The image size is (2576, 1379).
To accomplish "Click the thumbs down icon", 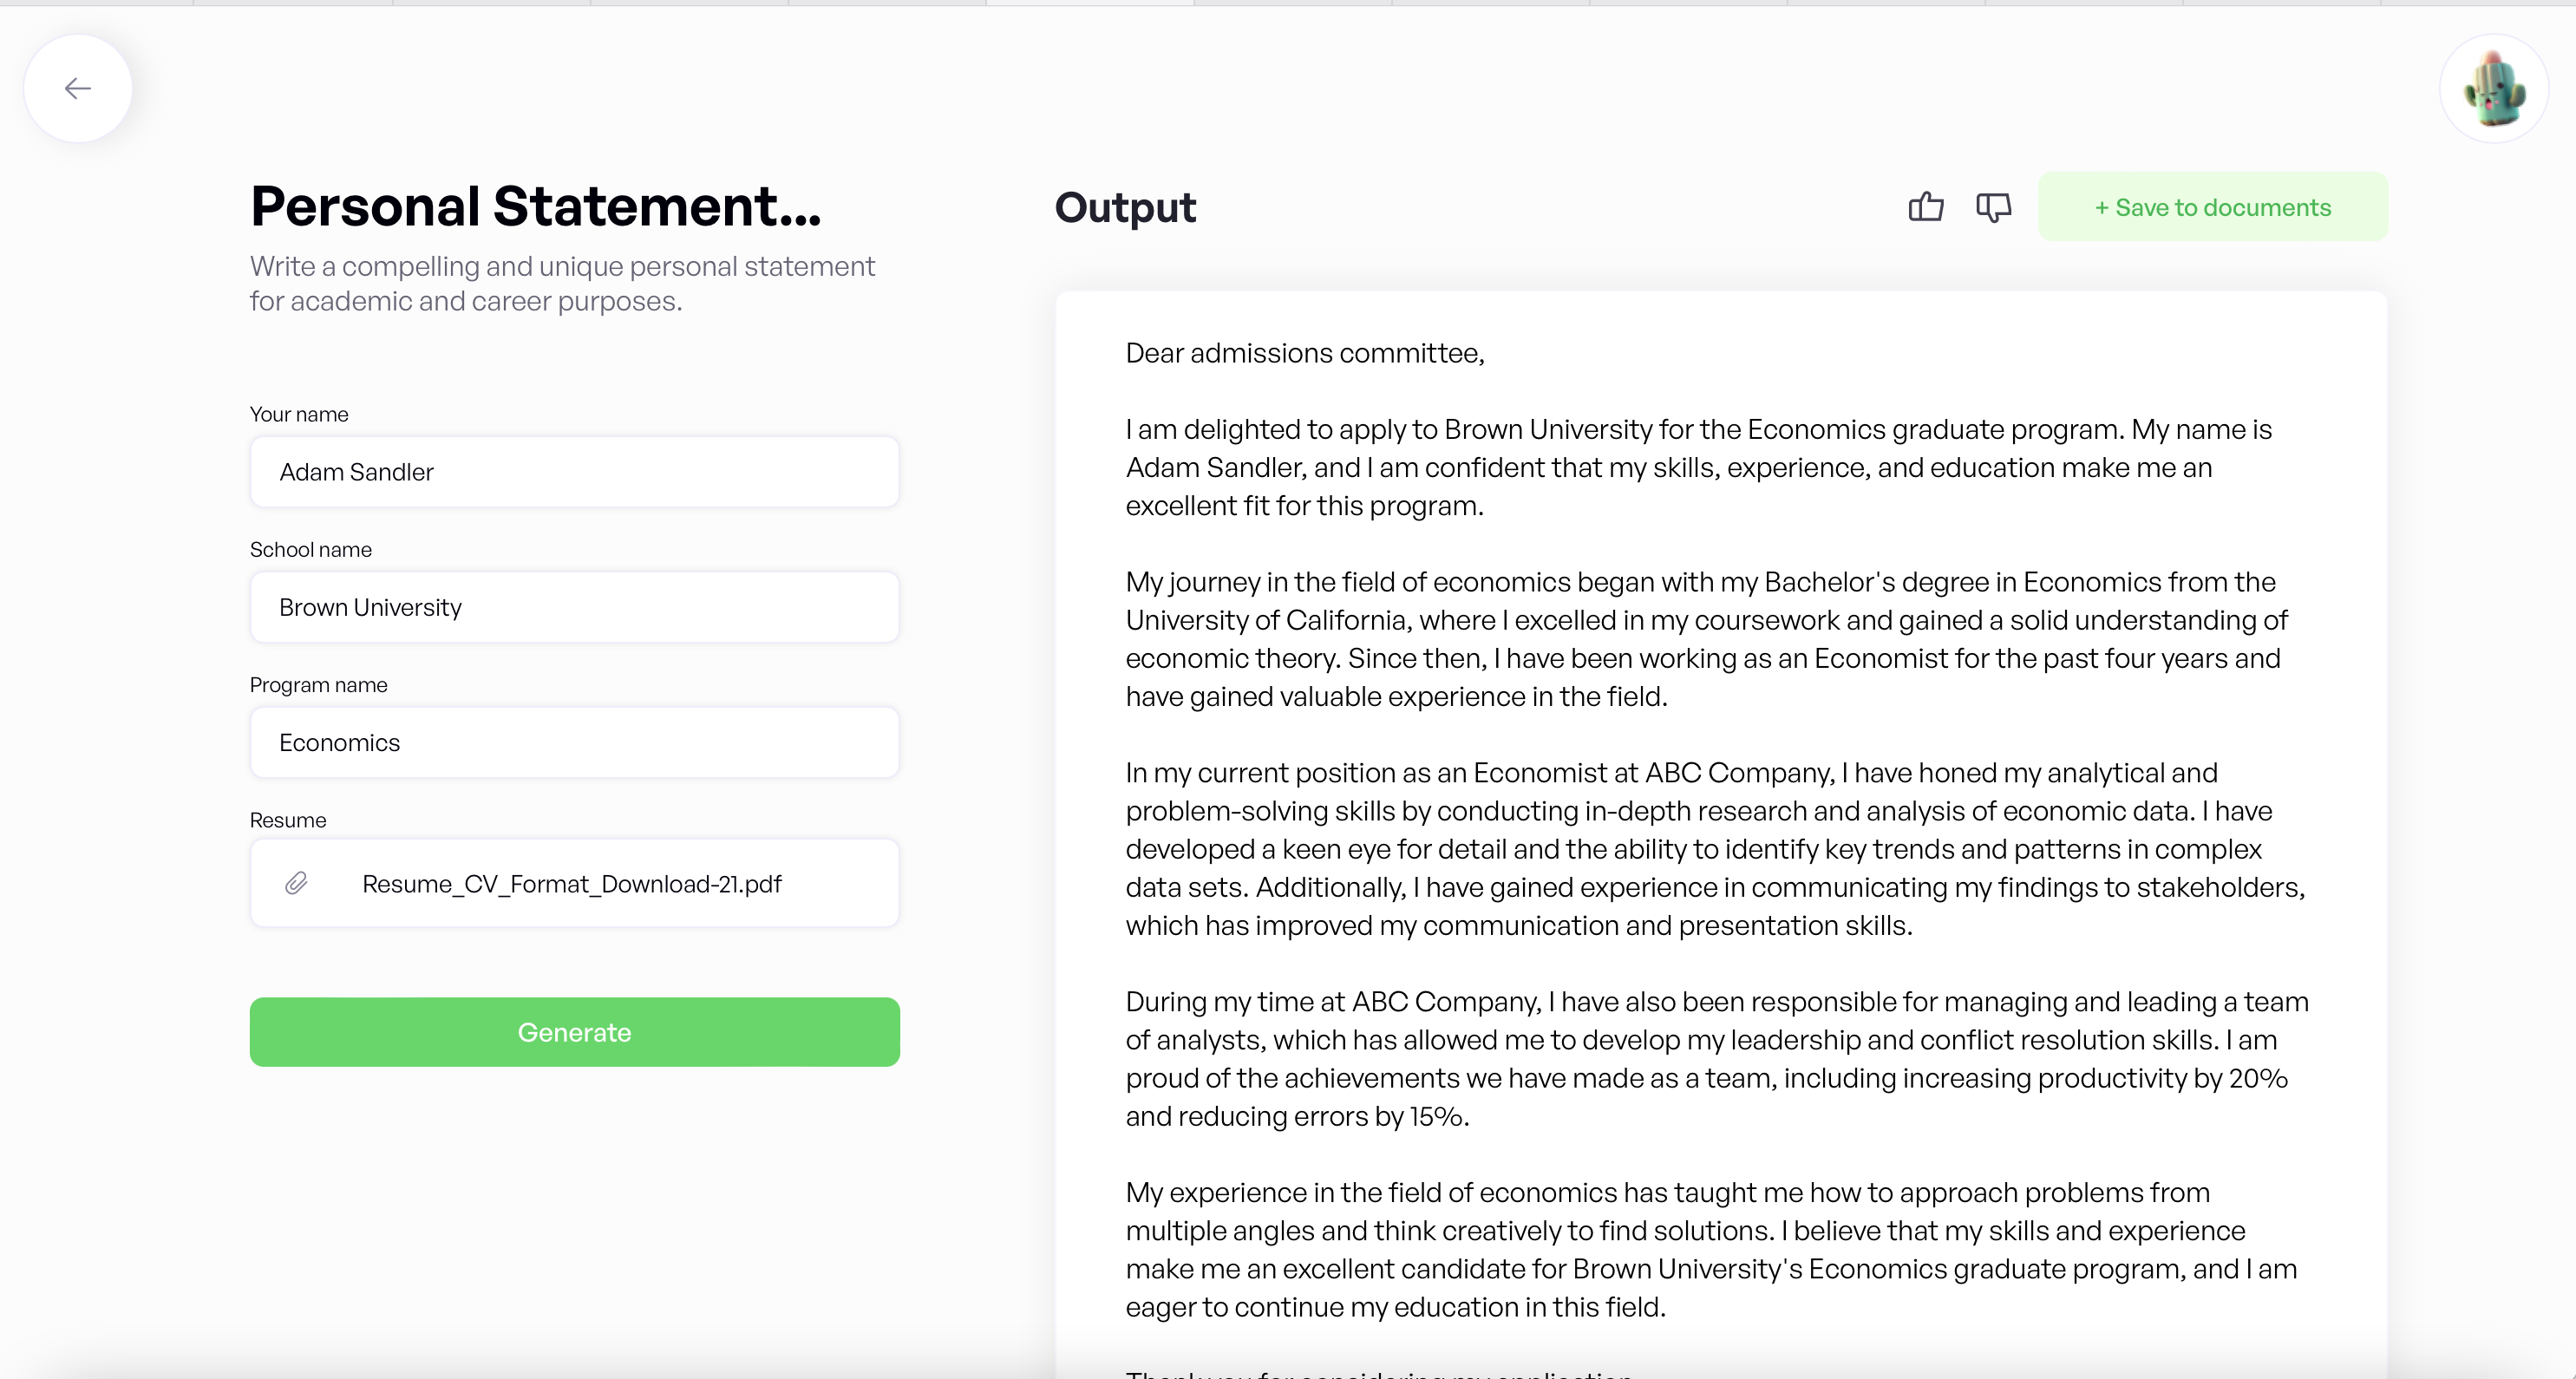I will [x=1993, y=207].
